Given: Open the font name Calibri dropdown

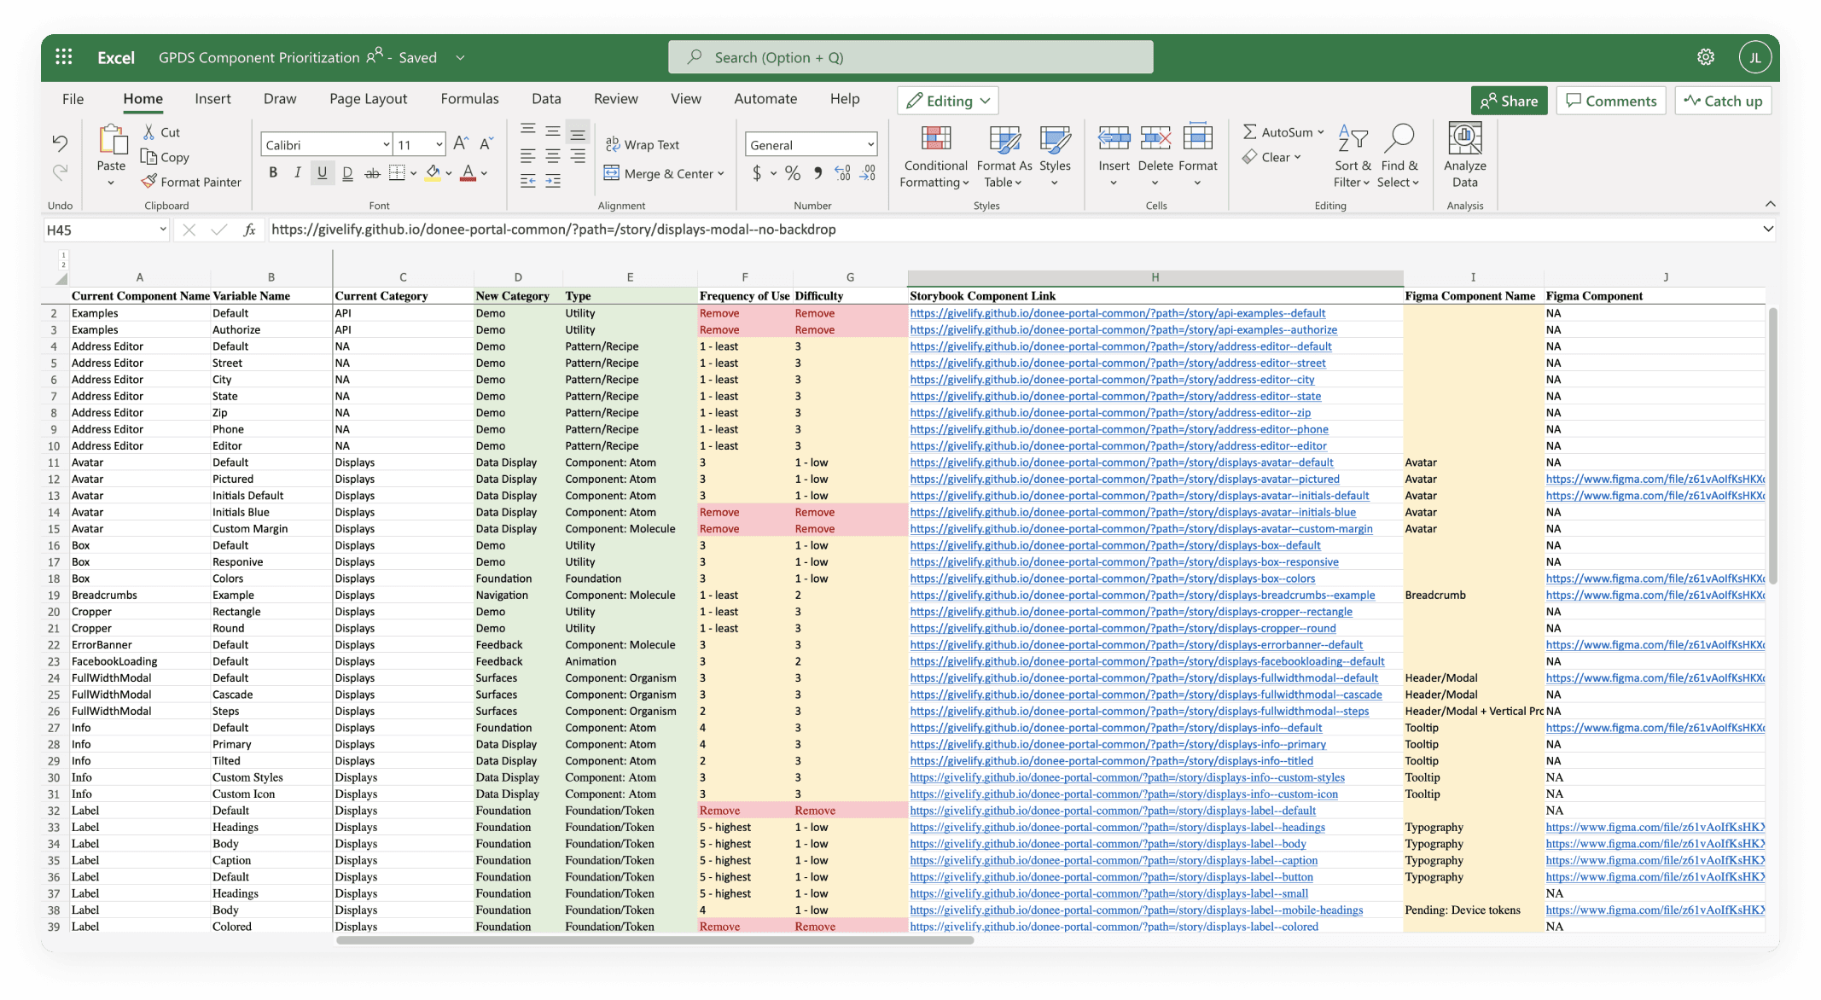Looking at the screenshot, I should [386, 145].
